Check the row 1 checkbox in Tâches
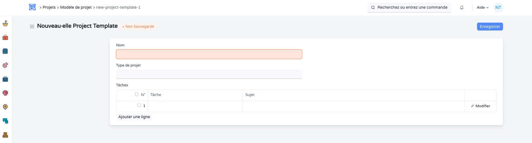 (x=139, y=105)
